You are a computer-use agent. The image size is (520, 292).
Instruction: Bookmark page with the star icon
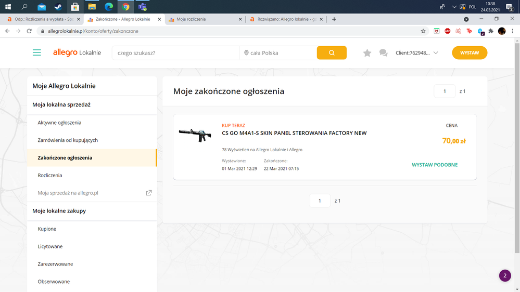[423, 31]
